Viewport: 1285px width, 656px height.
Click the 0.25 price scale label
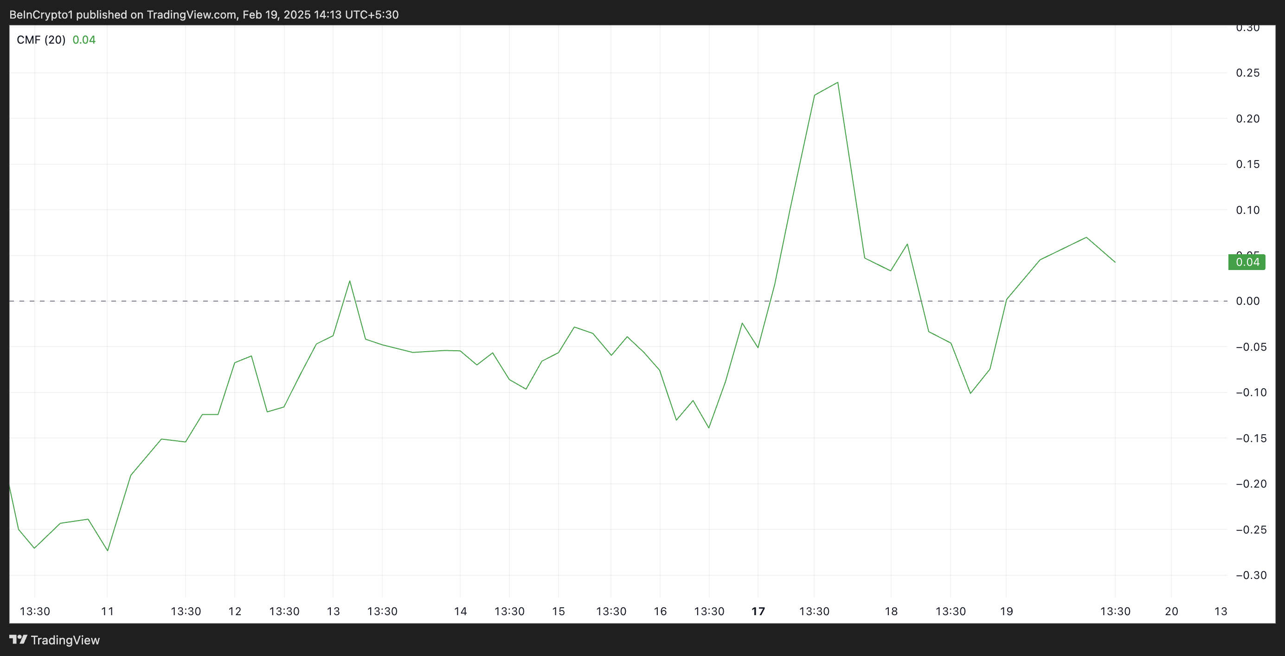(x=1247, y=73)
